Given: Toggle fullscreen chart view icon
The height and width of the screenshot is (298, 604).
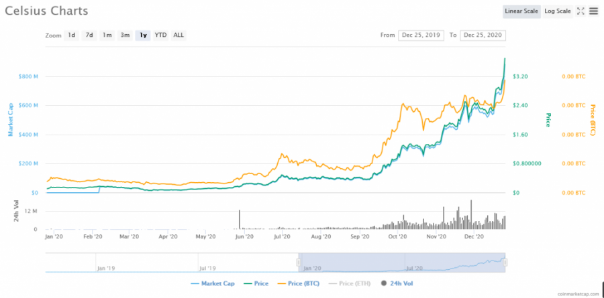Looking at the screenshot, I should coord(581,11).
